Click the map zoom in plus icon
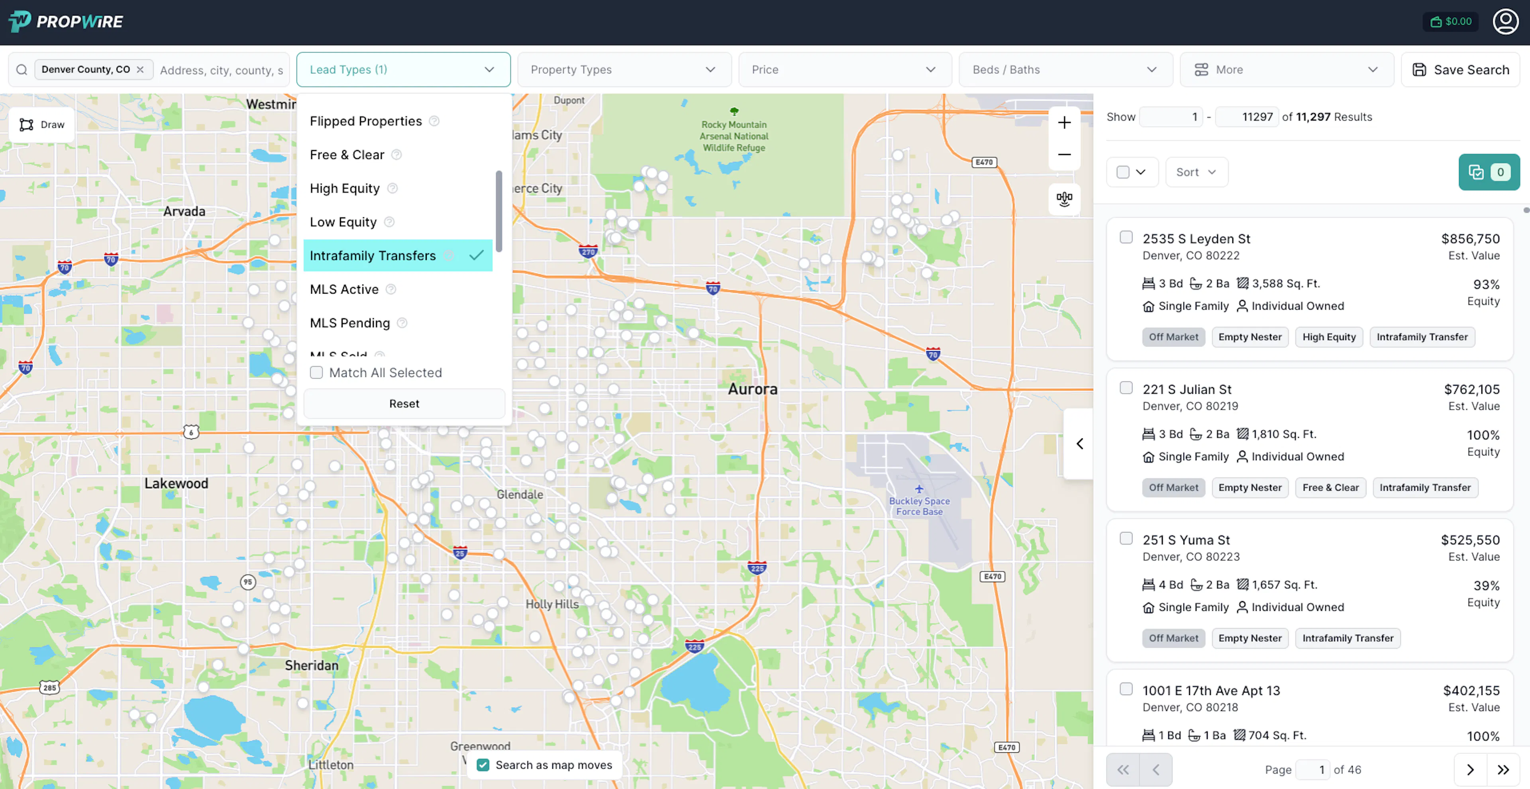 click(x=1064, y=123)
